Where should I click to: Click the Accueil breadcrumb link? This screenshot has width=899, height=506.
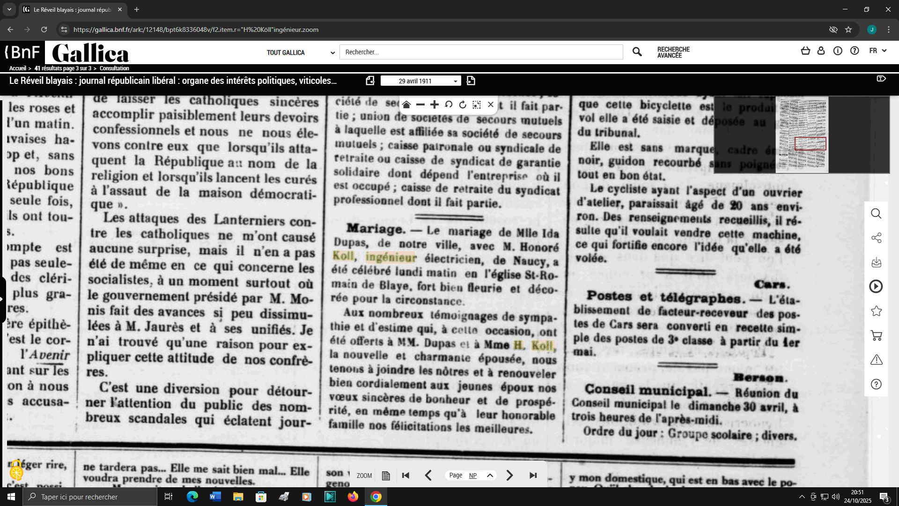point(17,68)
